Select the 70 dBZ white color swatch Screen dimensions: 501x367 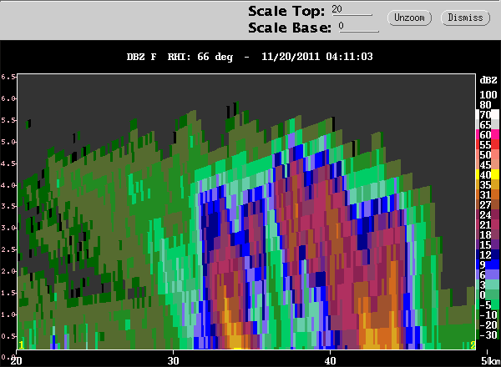coord(488,114)
